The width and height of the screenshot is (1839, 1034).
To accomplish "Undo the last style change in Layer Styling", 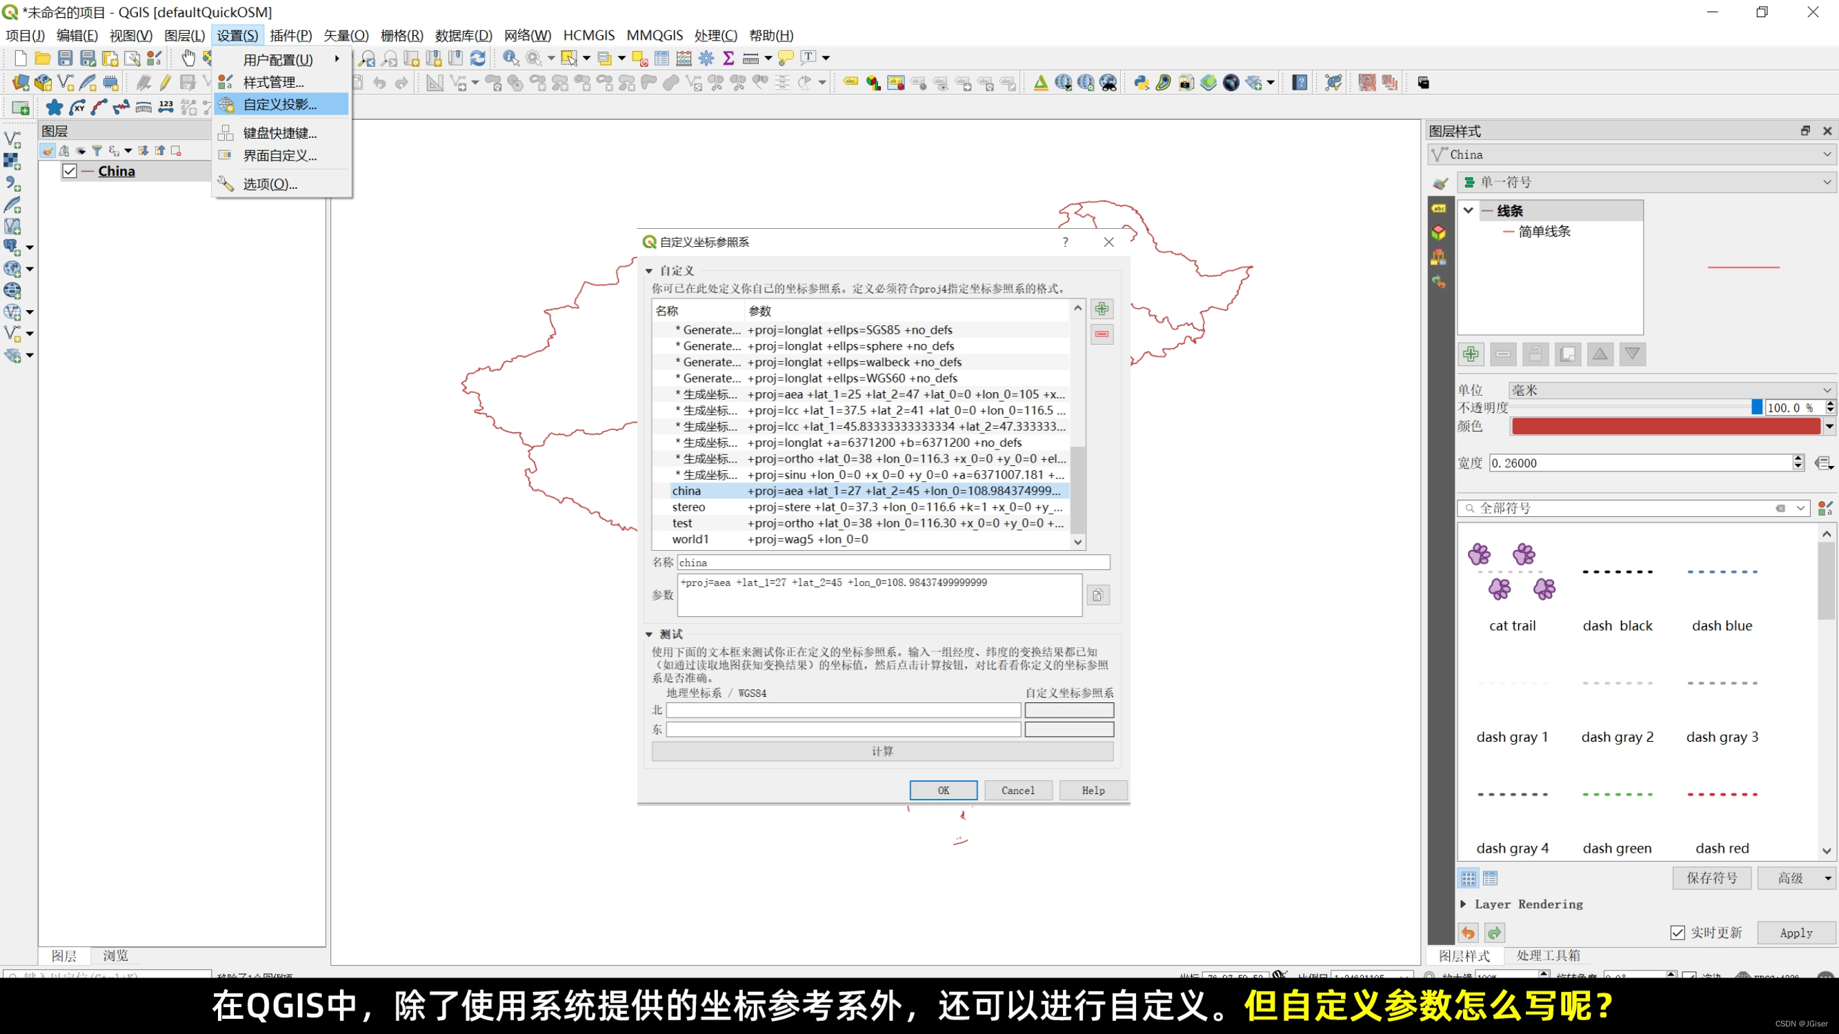I will click(x=1468, y=933).
